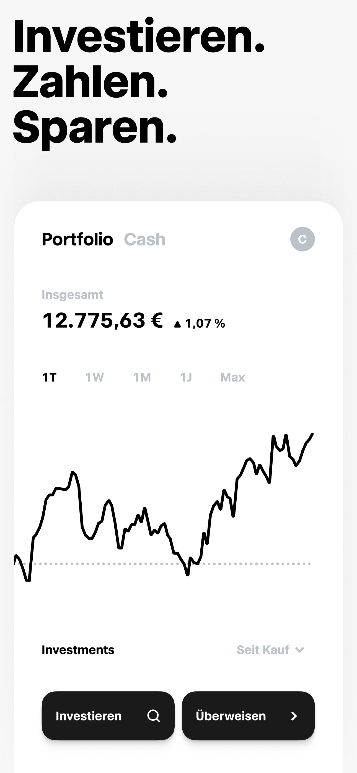
Task: Switch chart to 1M range
Action: [142, 377]
